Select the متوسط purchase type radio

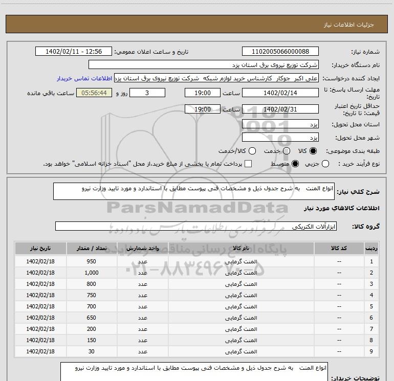coord(295,164)
